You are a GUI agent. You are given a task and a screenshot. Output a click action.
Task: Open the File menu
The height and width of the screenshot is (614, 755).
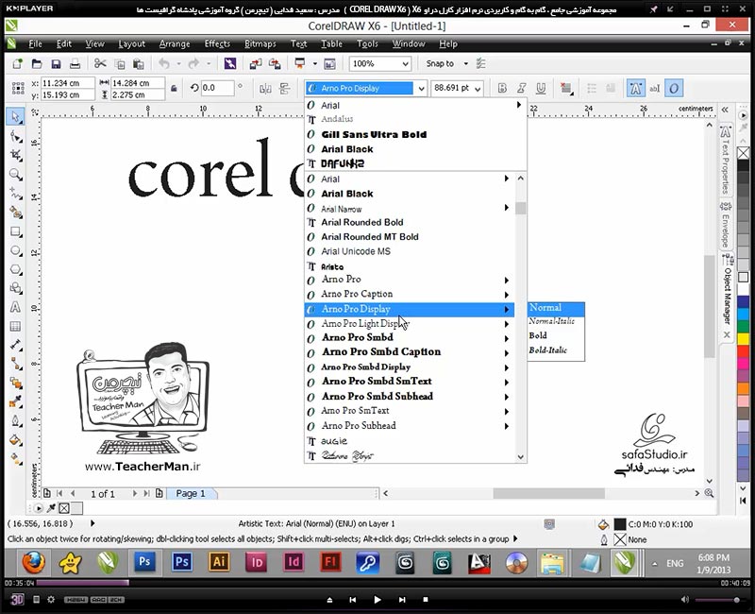[x=35, y=43]
